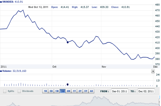This screenshot has height=106, width=161.
Task: Click the volume figure 32,519,160
Action: 19,71
